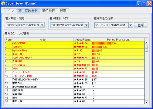Click the Rank column header
The height and width of the screenshot is (109, 153).
click(8, 40)
